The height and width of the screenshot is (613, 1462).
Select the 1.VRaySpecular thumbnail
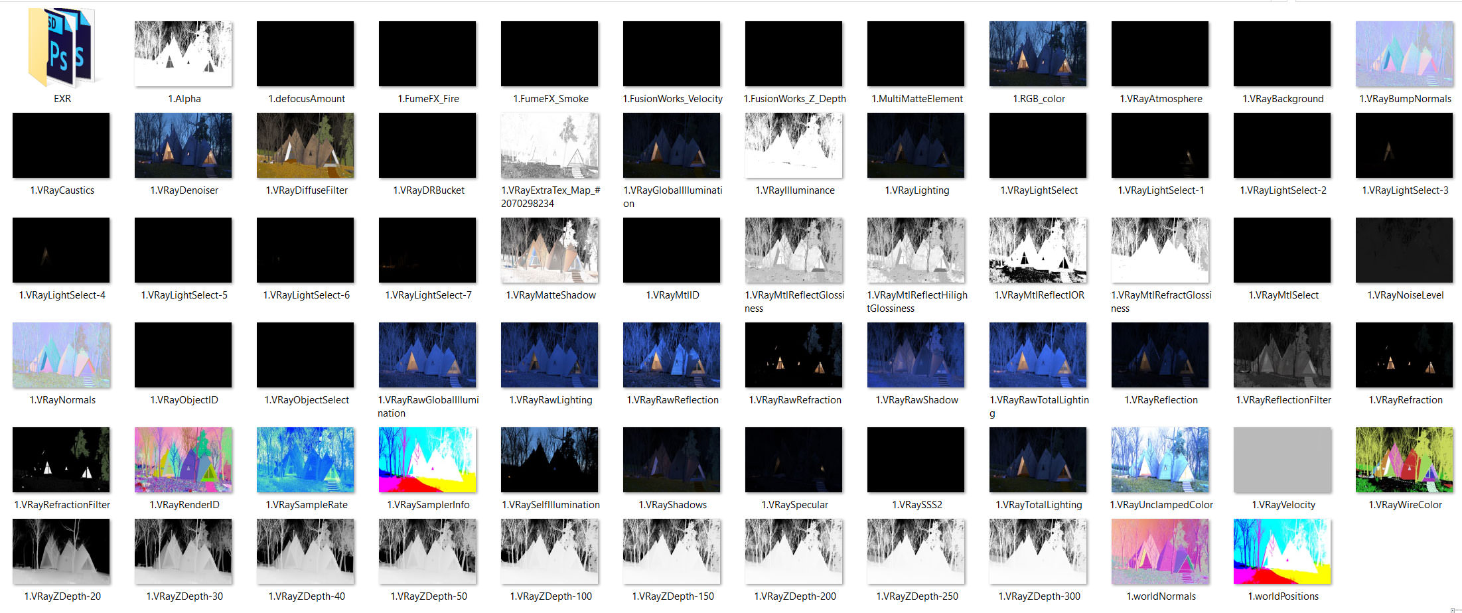tap(794, 460)
